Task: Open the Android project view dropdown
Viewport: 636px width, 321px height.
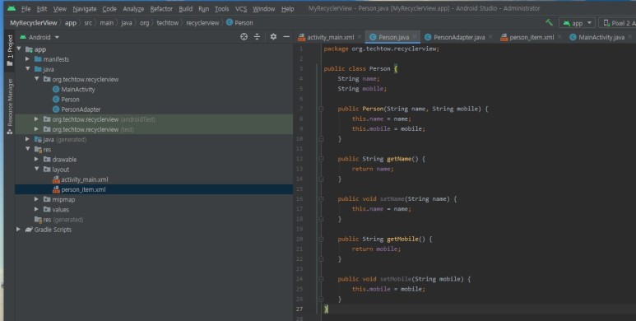Action: coord(39,37)
